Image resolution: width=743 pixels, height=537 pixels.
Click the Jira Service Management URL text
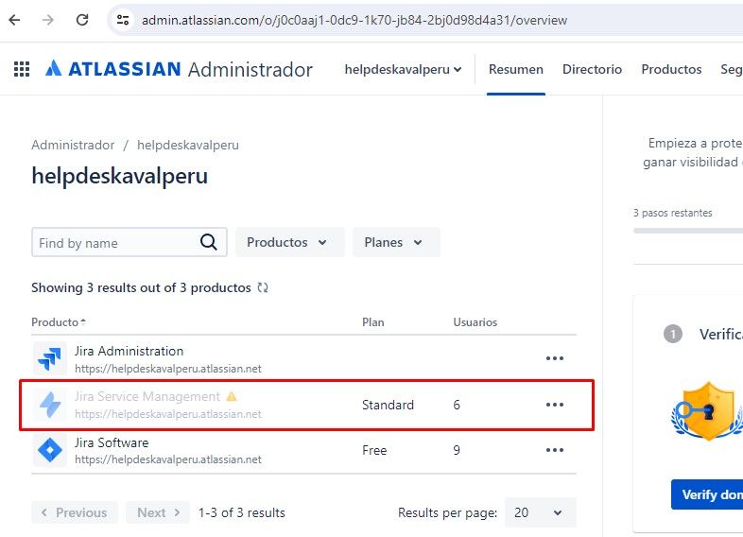coord(167,414)
